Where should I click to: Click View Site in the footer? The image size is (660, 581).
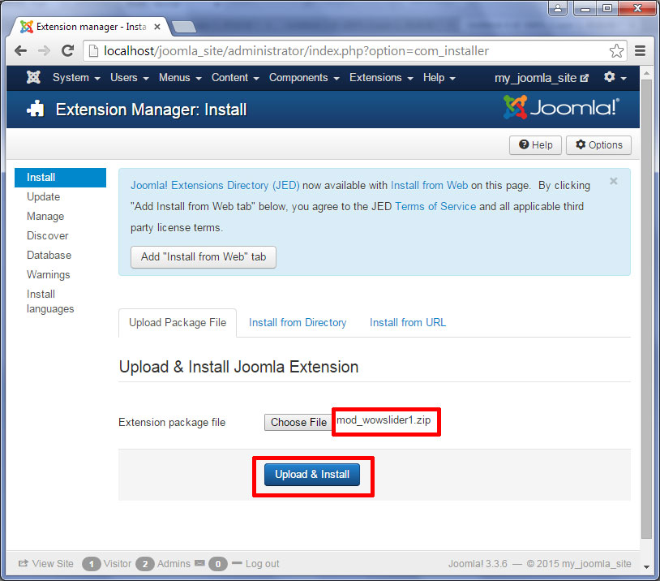(46, 563)
